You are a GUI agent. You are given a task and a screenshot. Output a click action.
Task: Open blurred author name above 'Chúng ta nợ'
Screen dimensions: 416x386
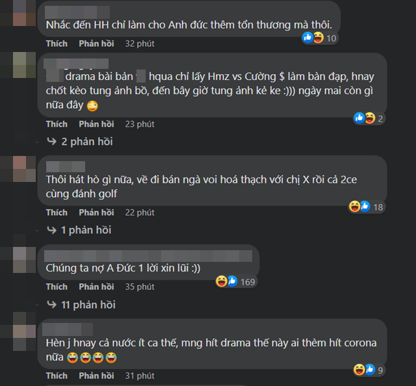click(148, 256)
